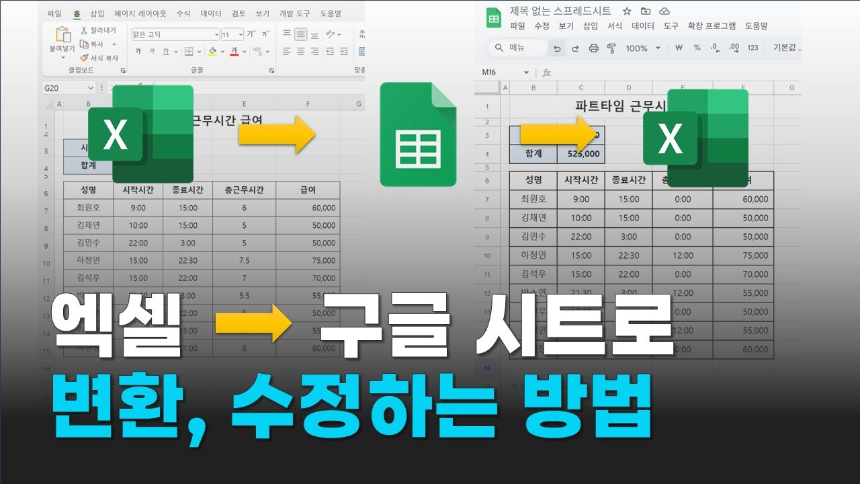Switch to the Excel 삽입 ribbon tab
The width and height of the screenshot is (860, 484).
pos(97,13)
